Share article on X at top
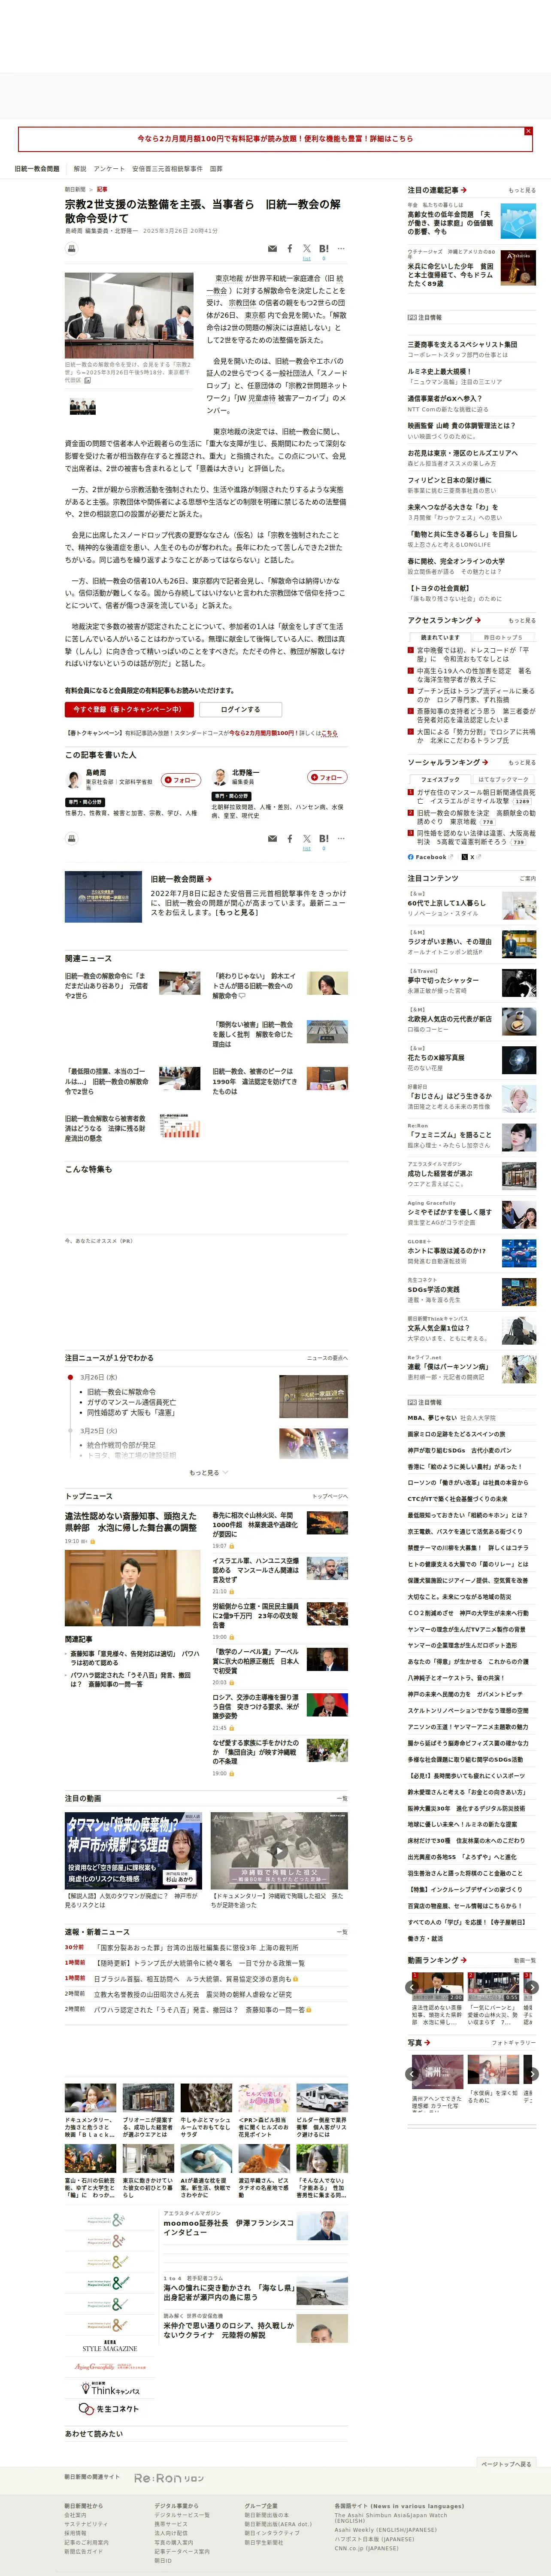551x2576 pixels. [307, 249]
